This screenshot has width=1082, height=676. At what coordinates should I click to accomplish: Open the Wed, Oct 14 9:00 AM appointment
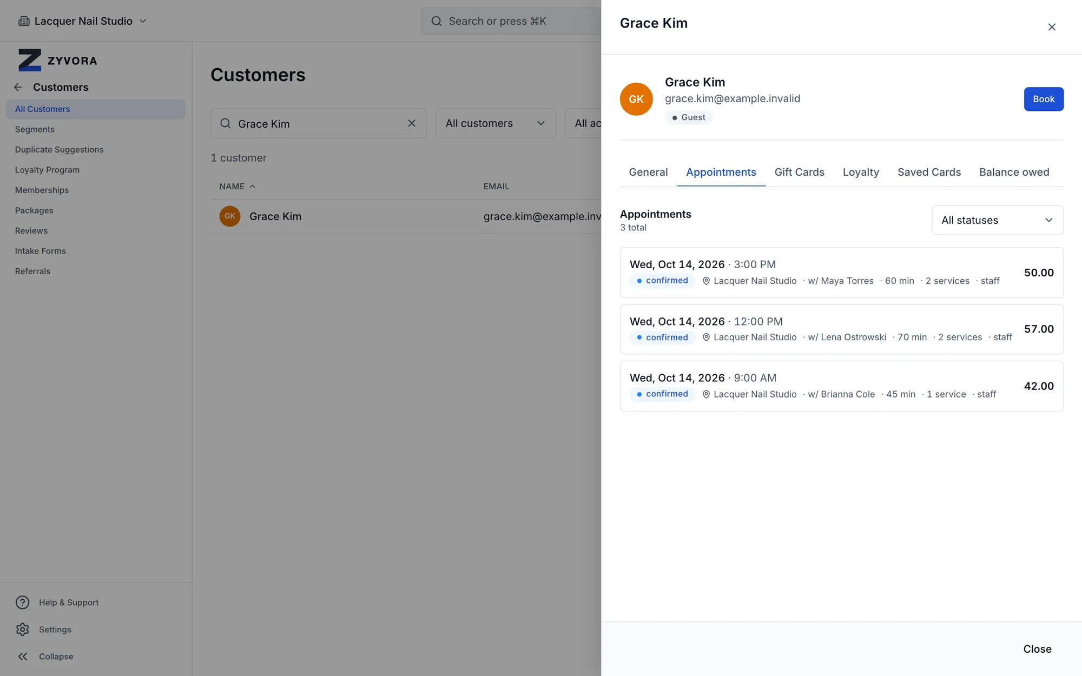pyautogui.click(x=842, y=386)
